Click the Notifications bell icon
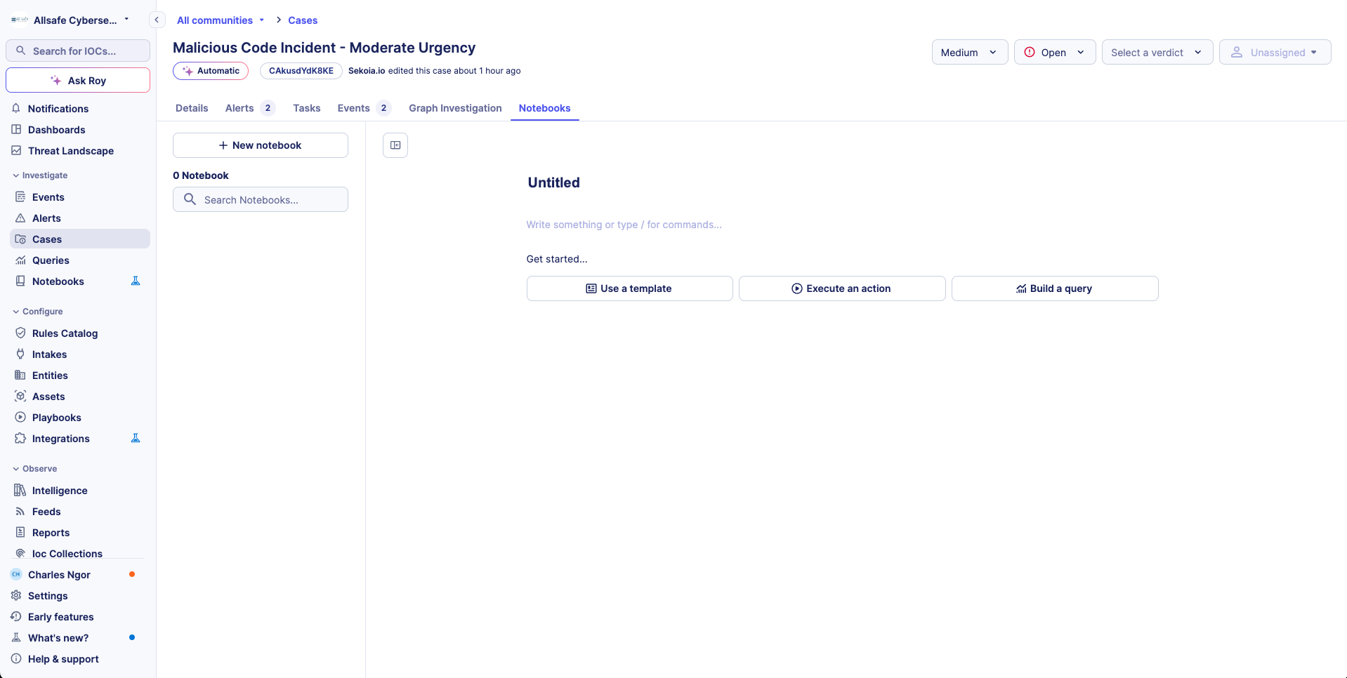 point(16,108)
